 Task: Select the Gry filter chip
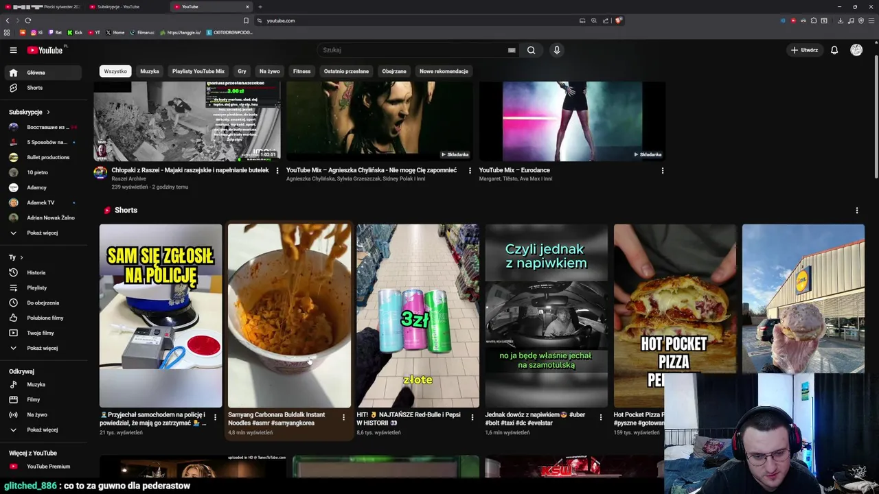point(242,71)
